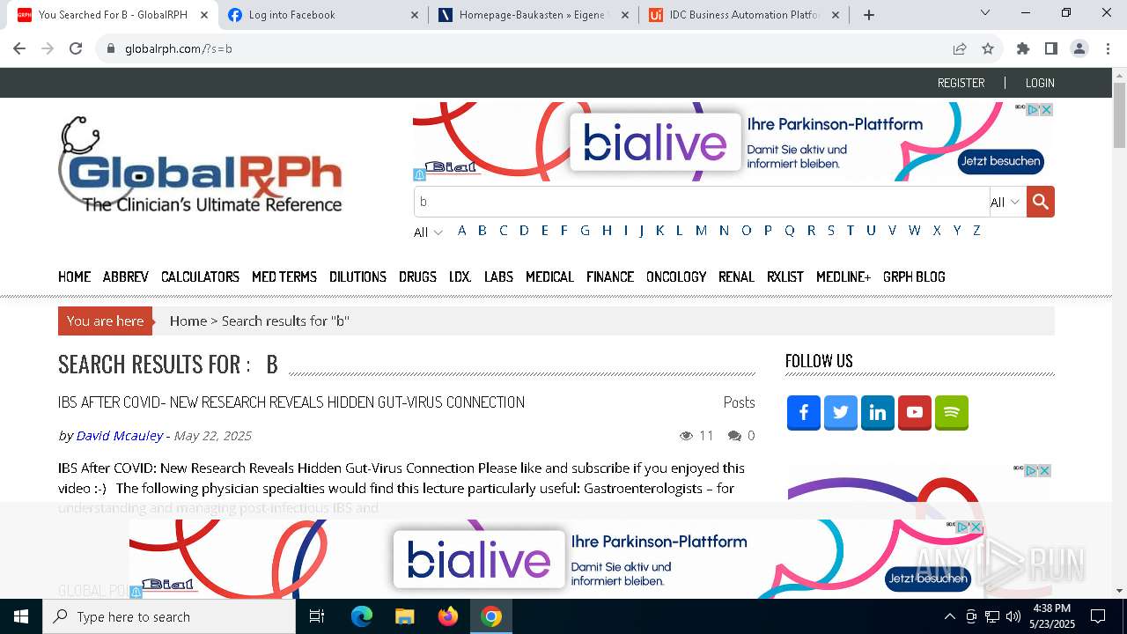Screen dimensions: 1127x634
Task: Open the CALCULATORS menu item
Action: 200,276
